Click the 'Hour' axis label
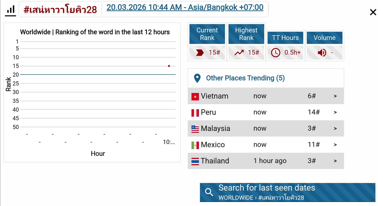This screenshot has height=206, width=378. pos(98,154)
